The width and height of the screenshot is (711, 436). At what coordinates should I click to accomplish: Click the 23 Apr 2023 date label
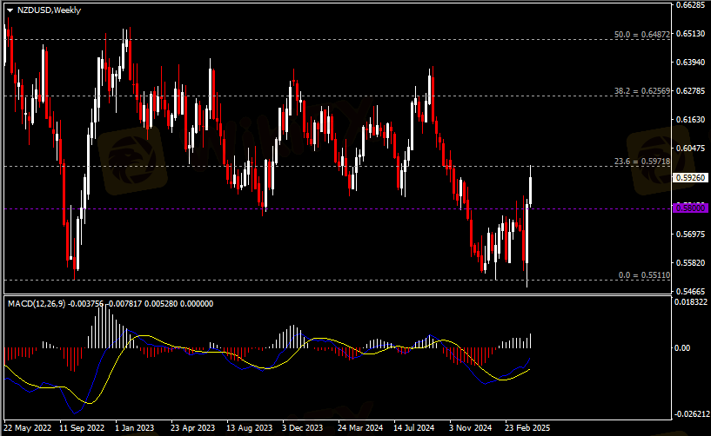coord(192,428)
